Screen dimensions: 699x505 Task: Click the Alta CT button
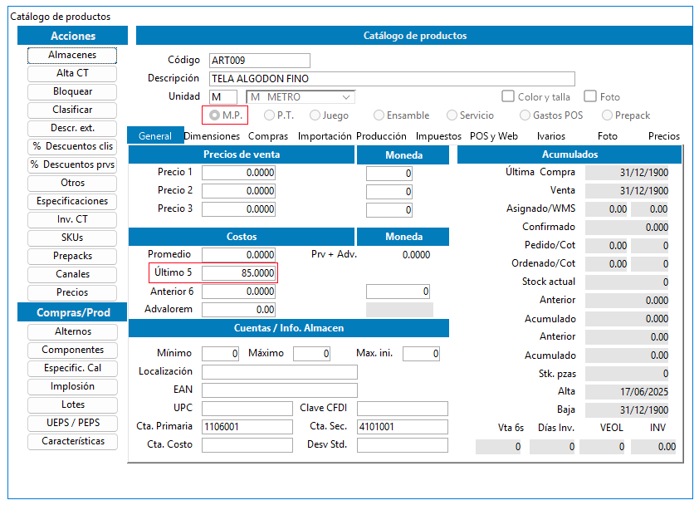coord(72,74)
